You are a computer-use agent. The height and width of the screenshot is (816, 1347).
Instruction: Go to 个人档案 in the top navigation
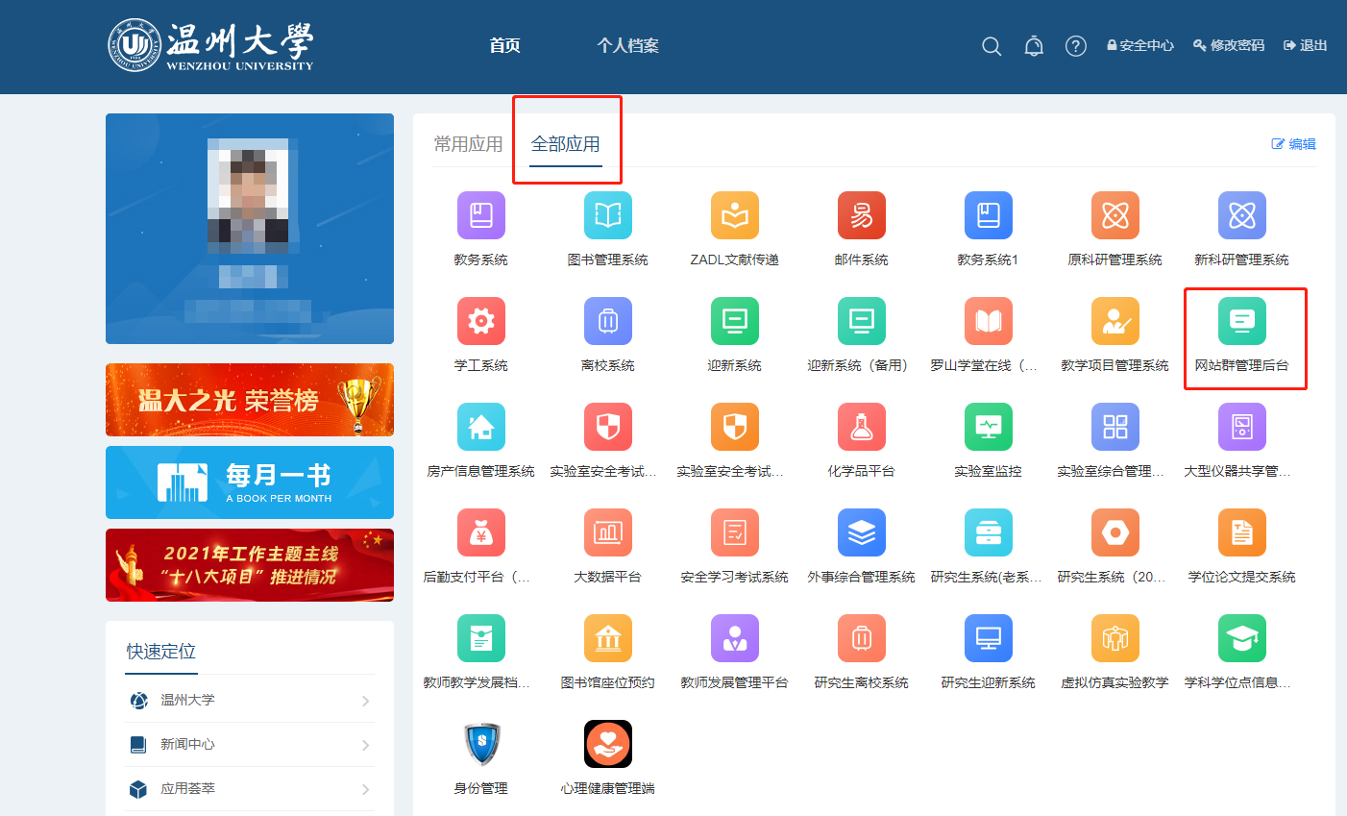point(627,45)
